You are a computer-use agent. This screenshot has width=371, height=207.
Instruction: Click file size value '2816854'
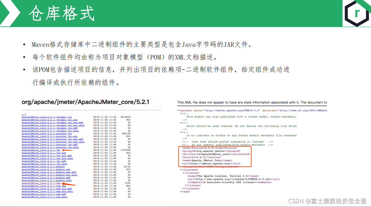point(126,117)
